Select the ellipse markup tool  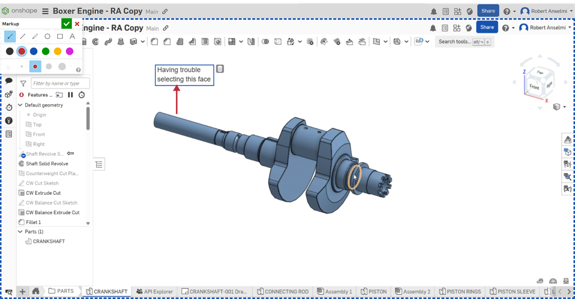(x=47, y=36)
